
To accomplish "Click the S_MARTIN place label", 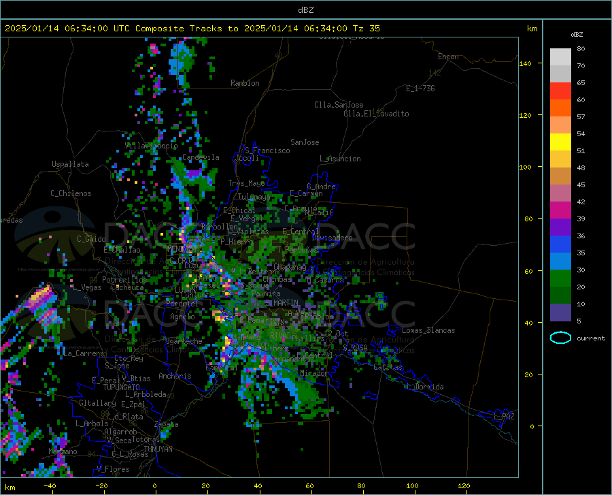I will coord(282,303).
